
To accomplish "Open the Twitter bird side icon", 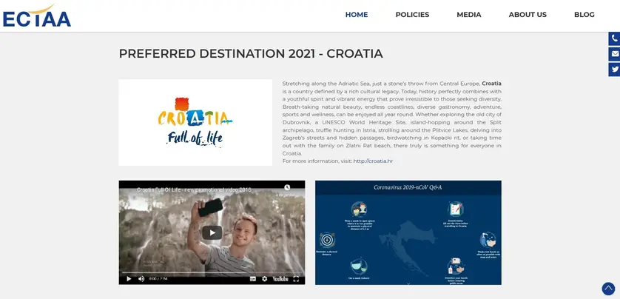I will [x=615, y=70].
